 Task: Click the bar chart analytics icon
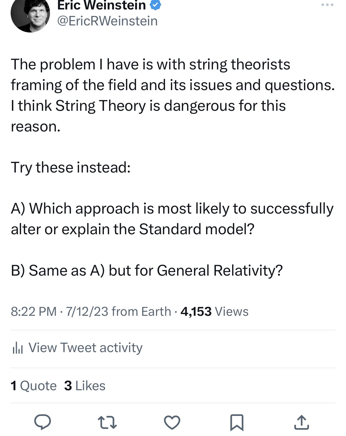[x=17, y=348]
